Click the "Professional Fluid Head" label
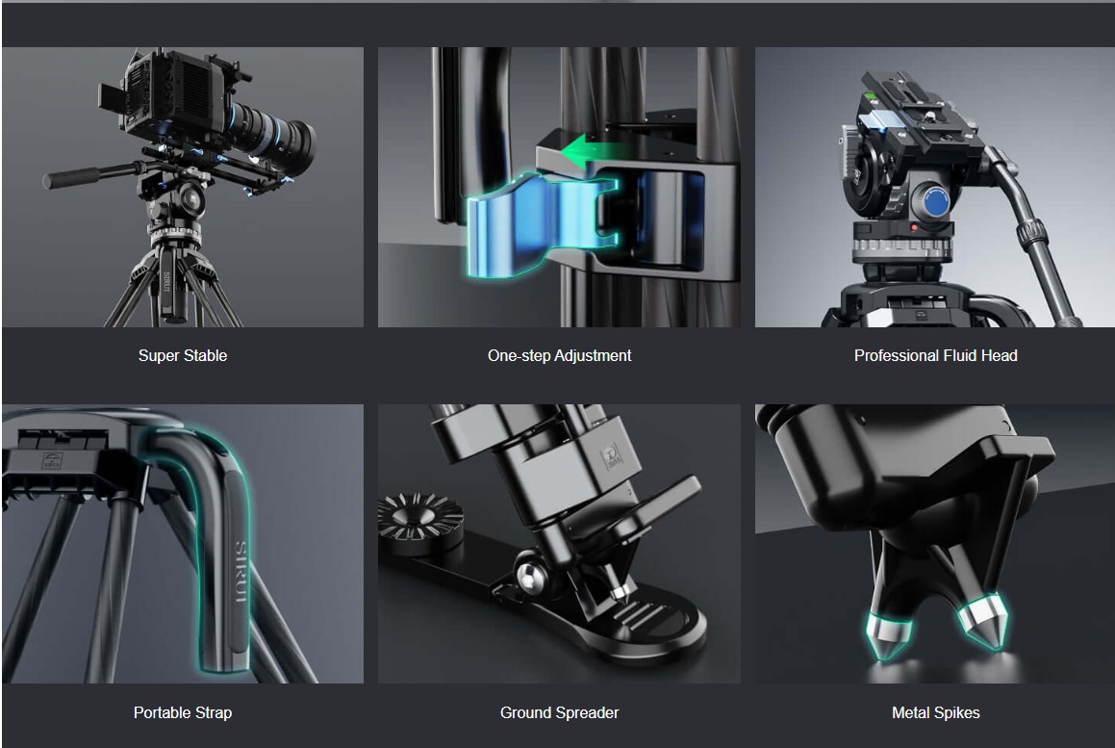The image size is (1115, 748). [x=935, y=355]
